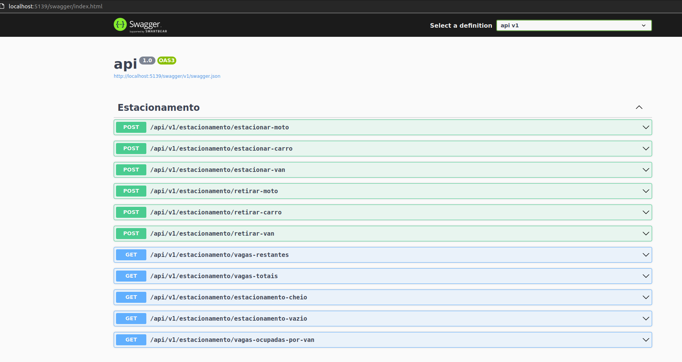
Task: Click the 1.0 version badge
Action: pos(147,60)
